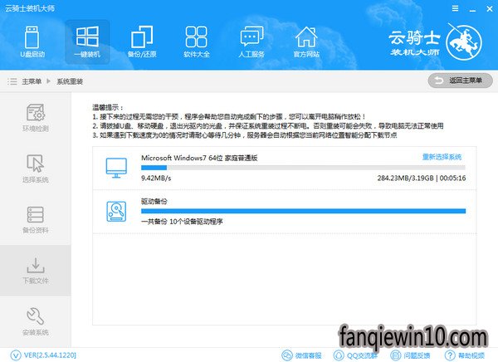Visit the 官方网站 home page

[x=306, y=42]
